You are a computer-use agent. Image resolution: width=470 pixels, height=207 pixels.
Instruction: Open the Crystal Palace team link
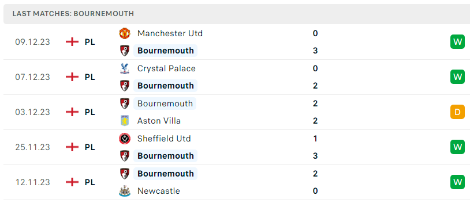coord(166,68)
